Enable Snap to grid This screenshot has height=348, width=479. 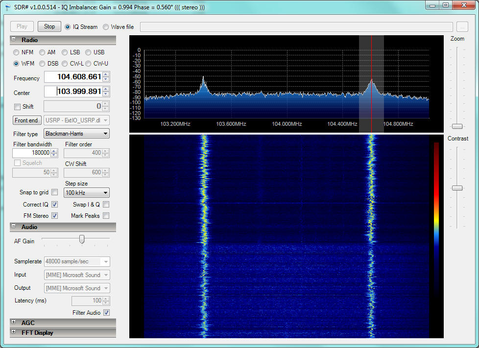55,192
